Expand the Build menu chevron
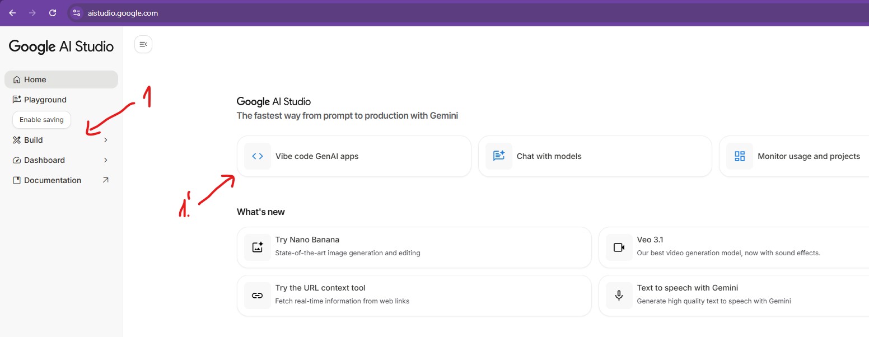Screen dimensions: 869x337 coord(106,140)
